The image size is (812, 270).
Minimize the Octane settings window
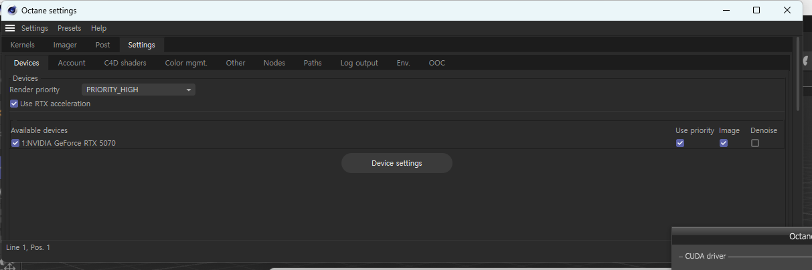pos(726,10)
